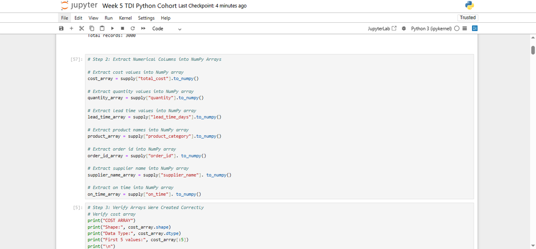Click the scrollbar down arrow
Screen dimensions: 536x249
[x=532, y=246]
